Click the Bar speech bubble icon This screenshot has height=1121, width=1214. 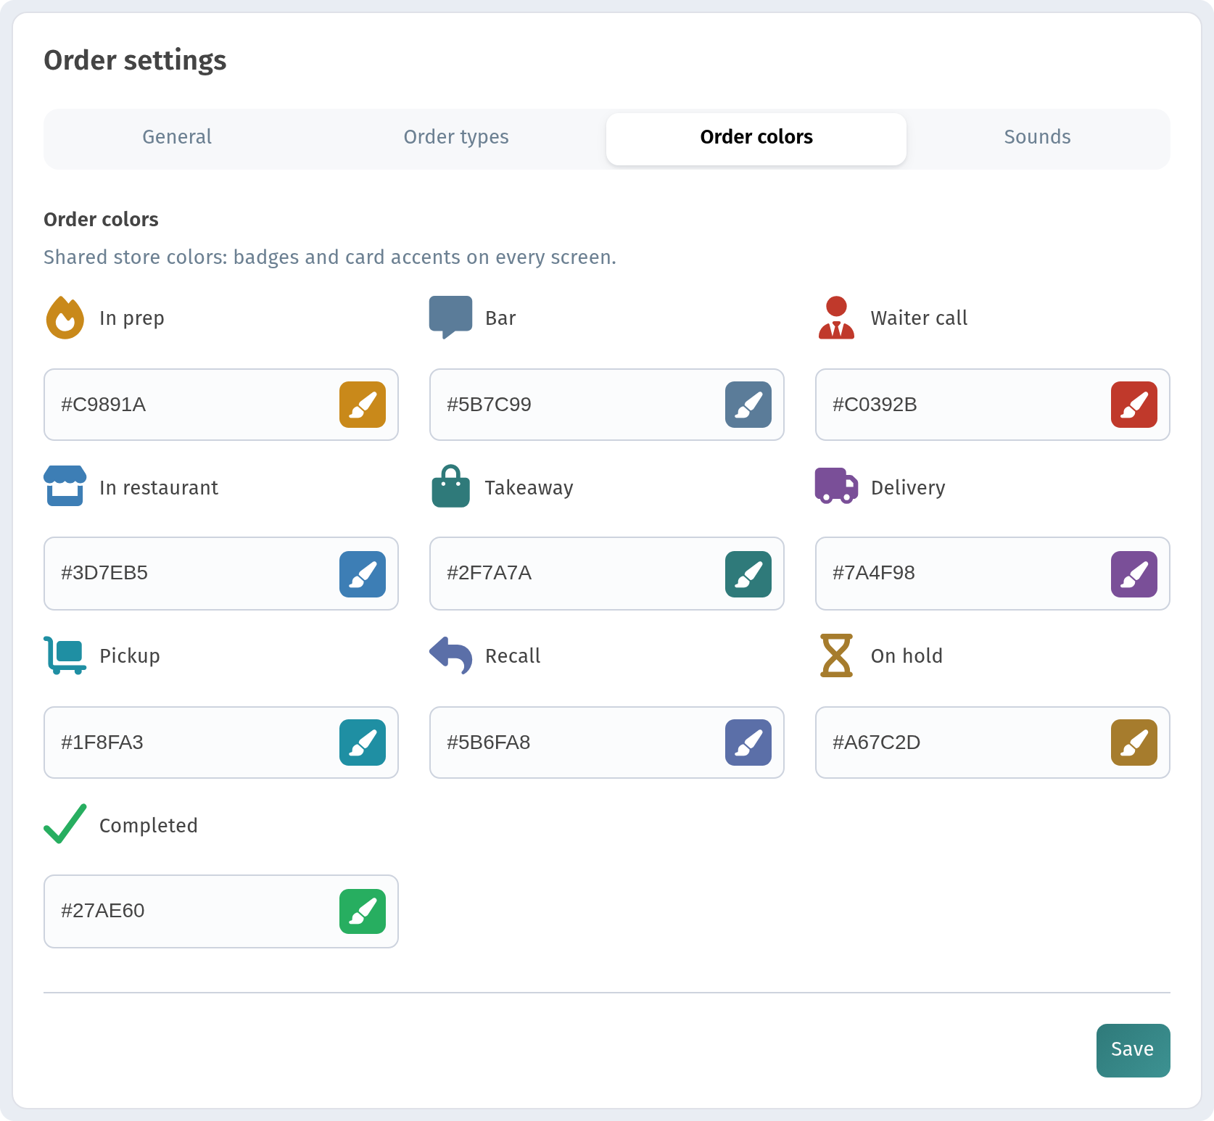[x=450, y=318]
